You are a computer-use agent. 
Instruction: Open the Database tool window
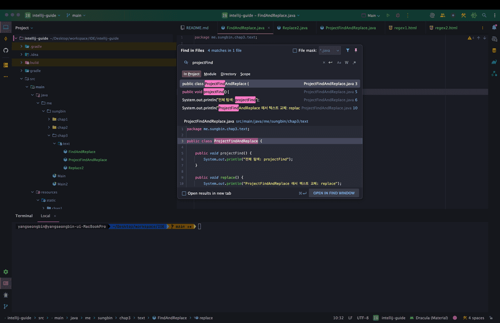494,50
